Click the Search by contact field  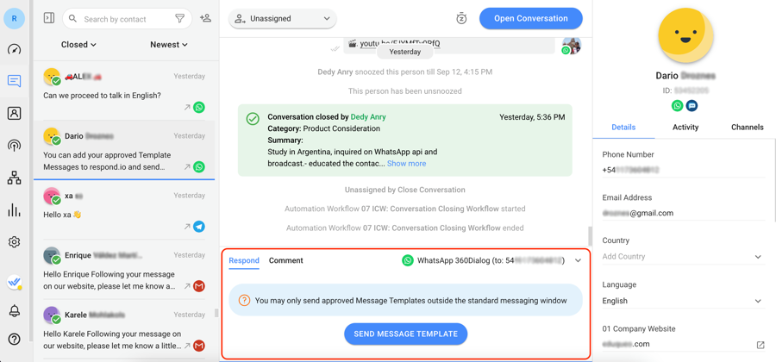[125, 18]
